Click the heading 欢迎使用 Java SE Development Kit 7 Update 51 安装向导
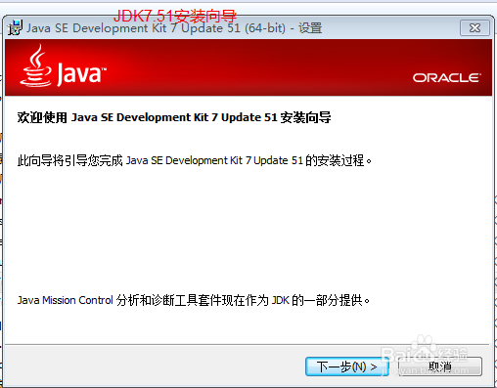 pos(174,117)
